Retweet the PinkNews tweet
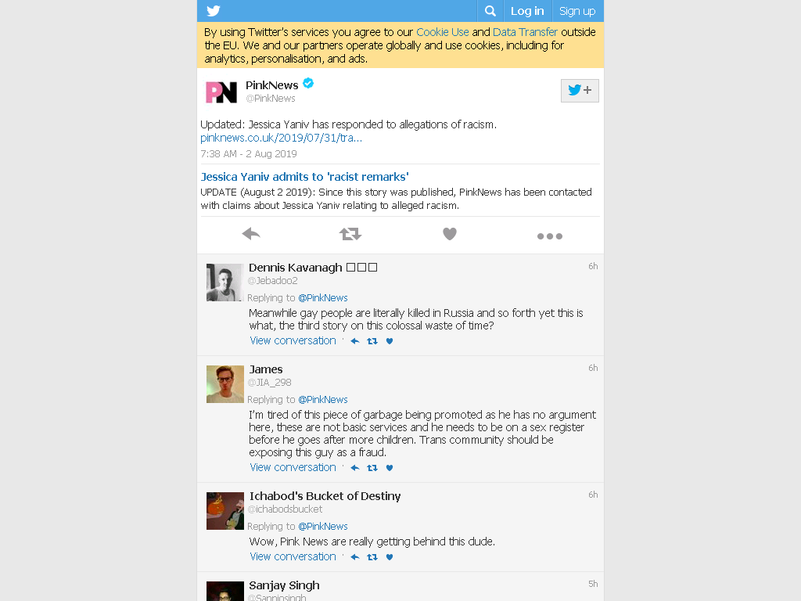 point(350,234)
